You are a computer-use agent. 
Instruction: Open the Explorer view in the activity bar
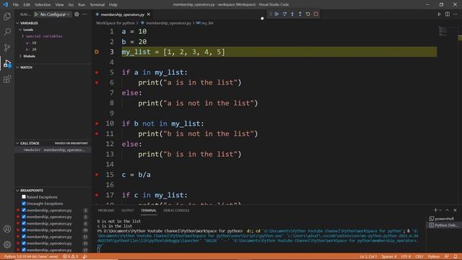pos(7,16)
